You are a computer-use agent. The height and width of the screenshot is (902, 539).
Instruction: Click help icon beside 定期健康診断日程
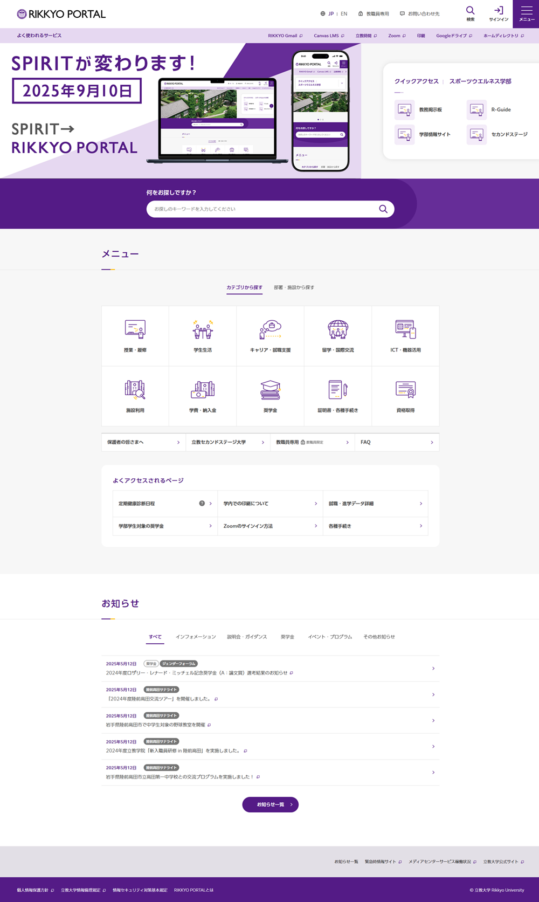(x=202, y=504)
